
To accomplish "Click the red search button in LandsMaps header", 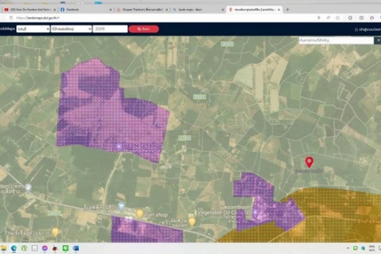I will 143,29.
